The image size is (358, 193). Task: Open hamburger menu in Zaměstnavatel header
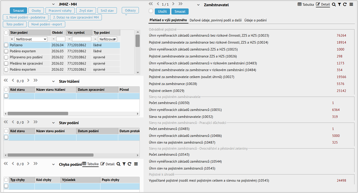click(351, 5)
